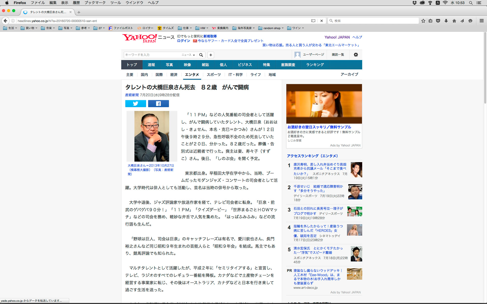Image resolution: width=487 pixels, height=304 pixels.
Task: Select the ランキング navigation tab
Action: (315, 65)
